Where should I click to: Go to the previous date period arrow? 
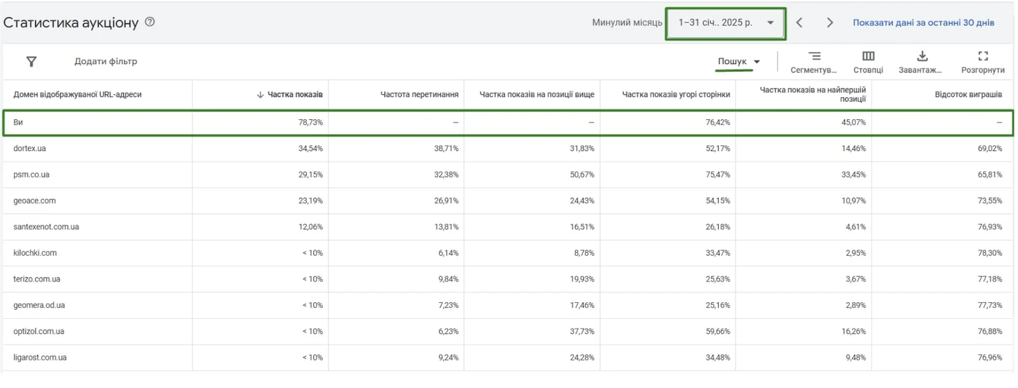click(800, 23)
